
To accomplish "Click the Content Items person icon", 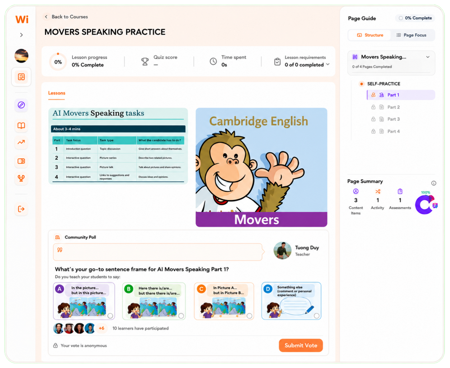I will click(356, 191).
